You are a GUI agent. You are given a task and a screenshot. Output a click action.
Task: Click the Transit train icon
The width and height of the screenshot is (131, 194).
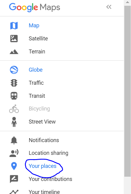14,96
